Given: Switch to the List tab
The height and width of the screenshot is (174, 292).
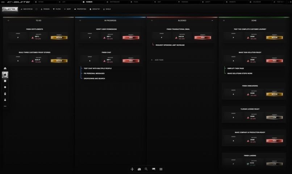Looking at the screenshot, I should (x=62, y=2).
